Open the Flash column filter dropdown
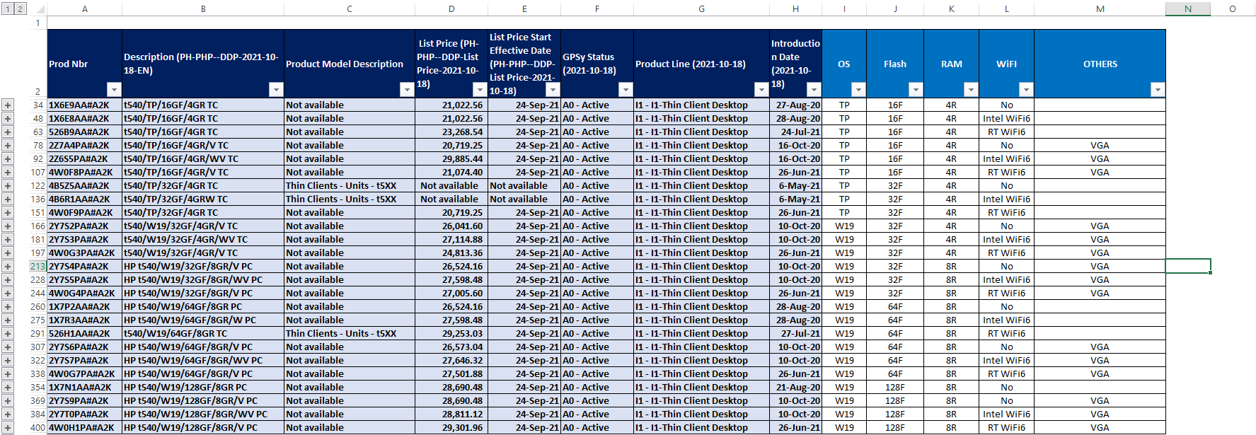Viewport: 1256px width, 435px height. 916,90
